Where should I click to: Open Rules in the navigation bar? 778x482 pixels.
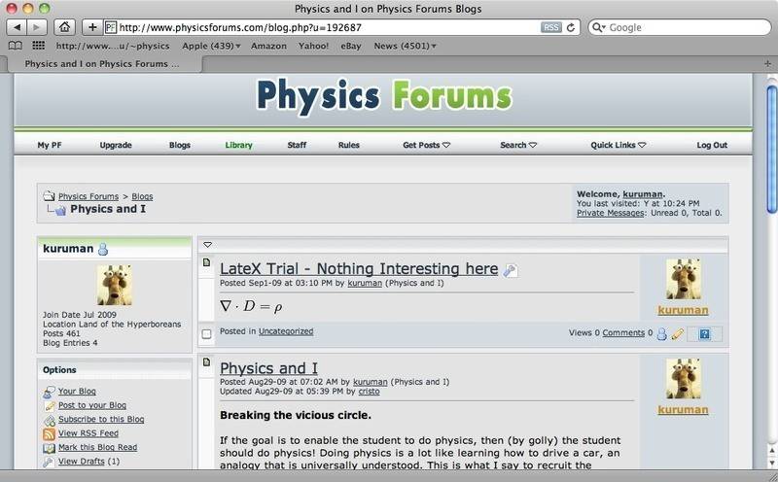click(349, 145)
